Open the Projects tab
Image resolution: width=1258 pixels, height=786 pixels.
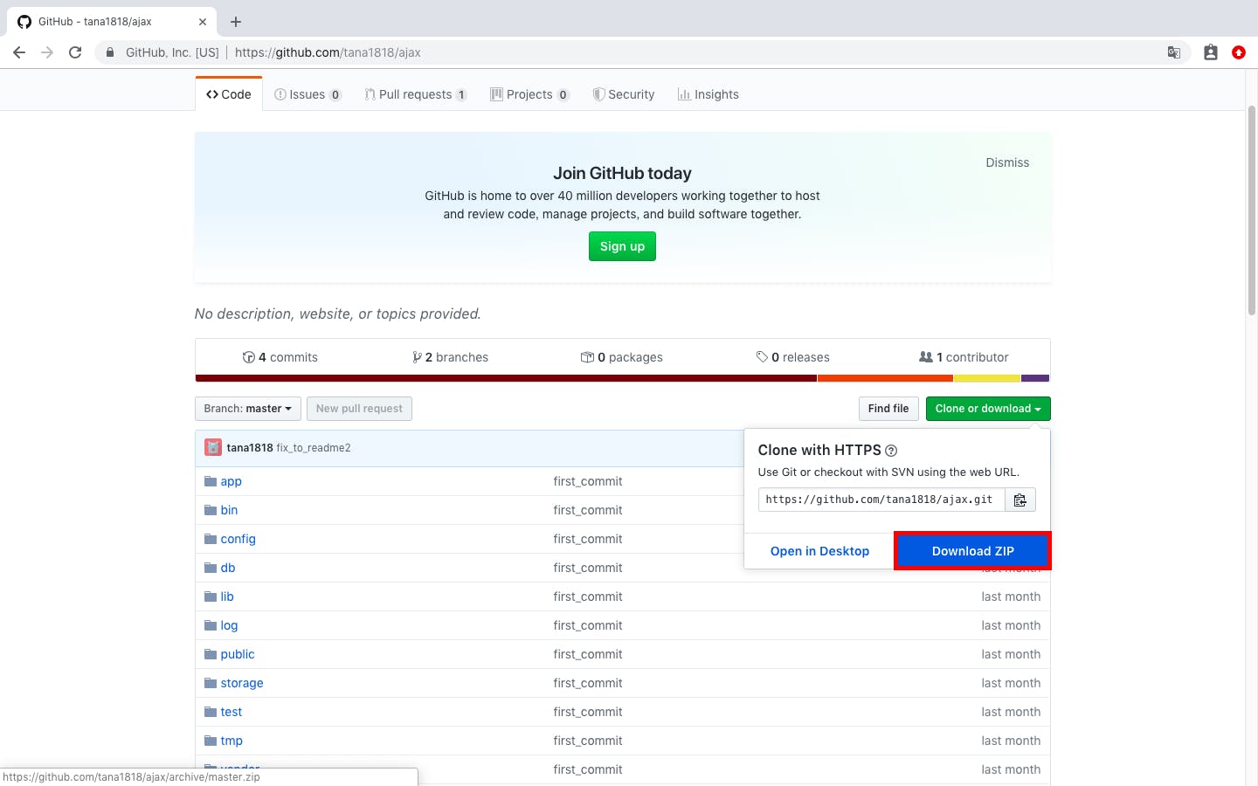(530, 94)
